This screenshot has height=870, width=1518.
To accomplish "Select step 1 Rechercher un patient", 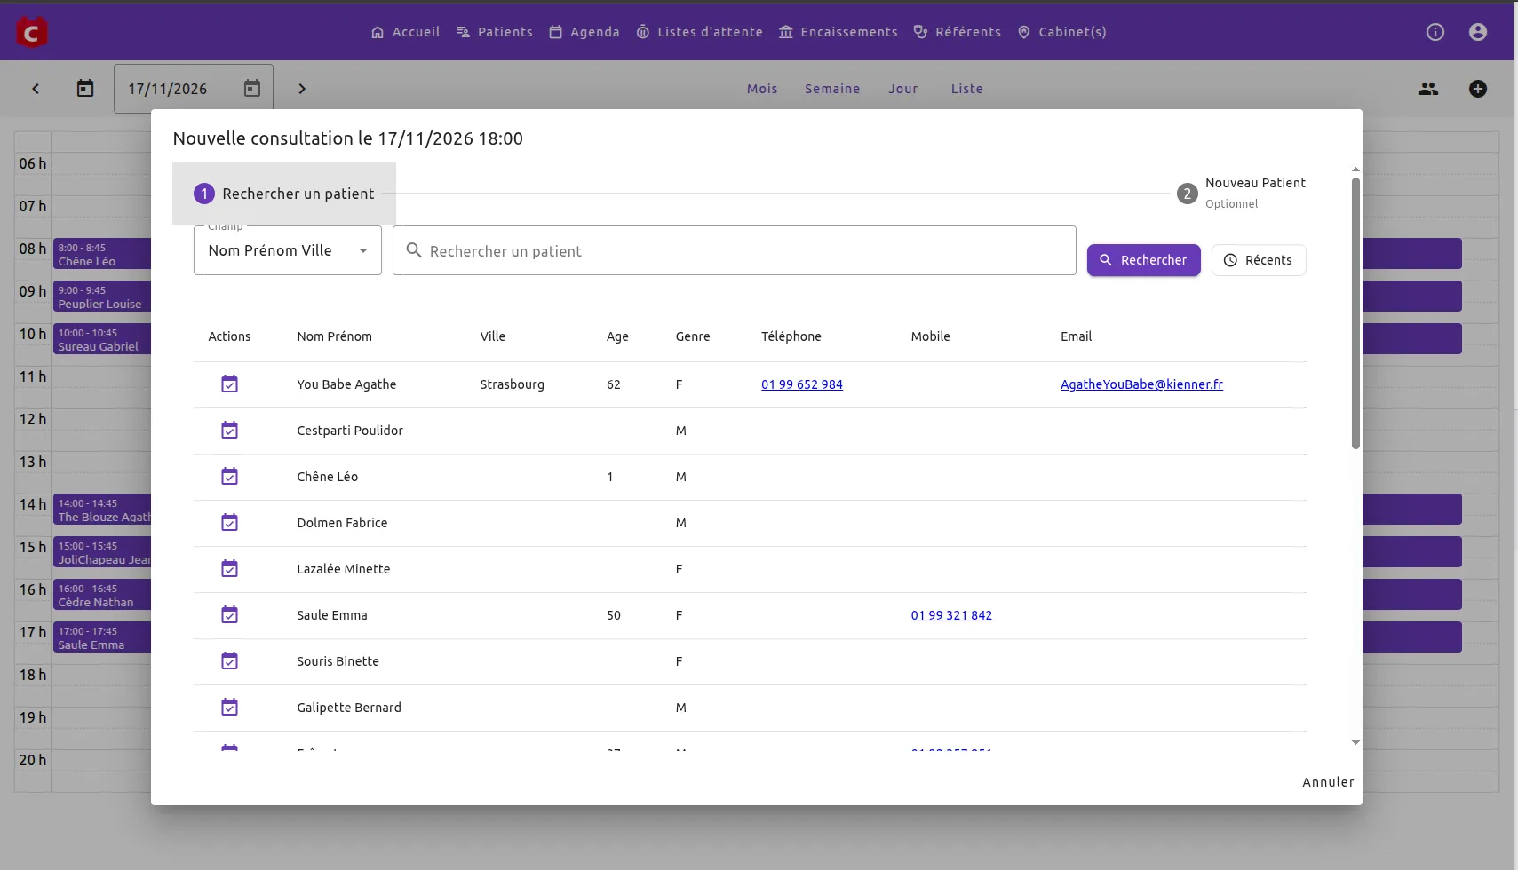I will point(284,194).
